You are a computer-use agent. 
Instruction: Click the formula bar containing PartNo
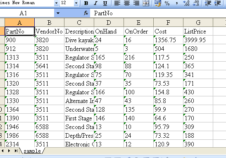click(x=158, y=13)
